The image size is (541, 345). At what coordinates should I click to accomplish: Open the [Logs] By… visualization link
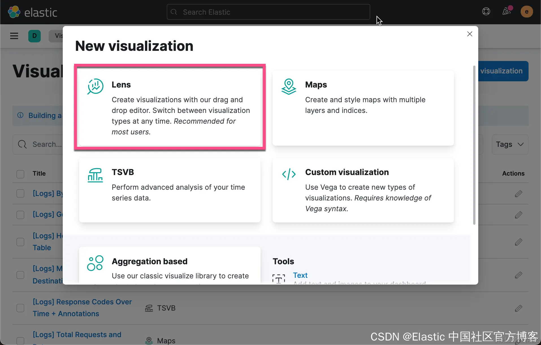(47, 193)
